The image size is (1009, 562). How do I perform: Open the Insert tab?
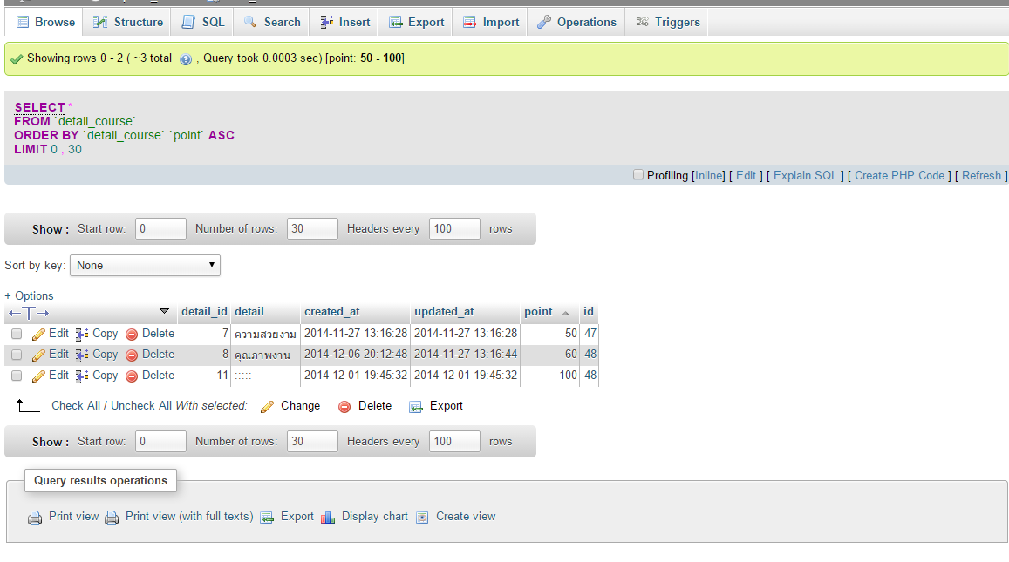pos(345,22)
